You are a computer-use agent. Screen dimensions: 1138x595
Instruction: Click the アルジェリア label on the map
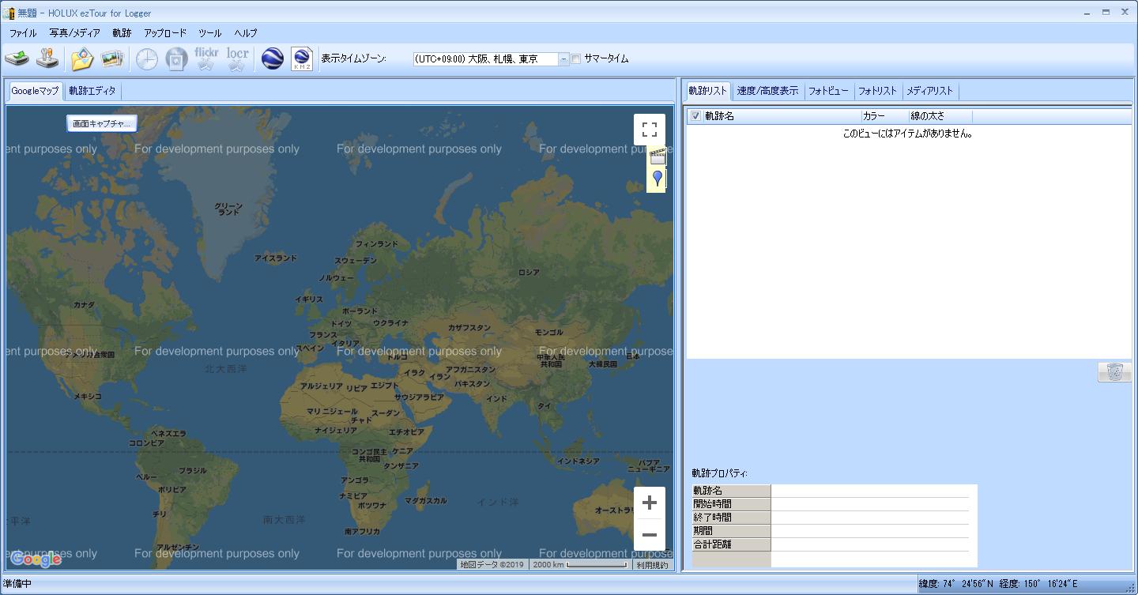pyautogui.click(x=322, y=386)
